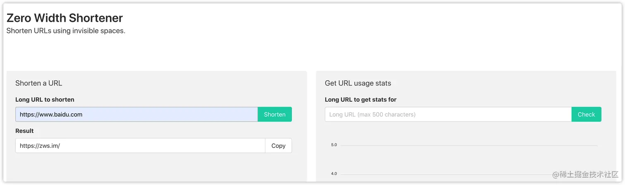Click the "Result" field label
625x185 pixels.
pyautogui.click(x=24, y=131)
